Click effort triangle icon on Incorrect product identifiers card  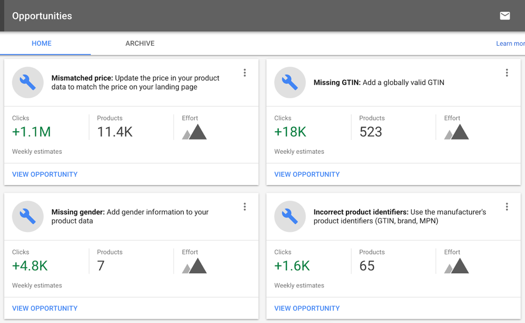point(456,266)
